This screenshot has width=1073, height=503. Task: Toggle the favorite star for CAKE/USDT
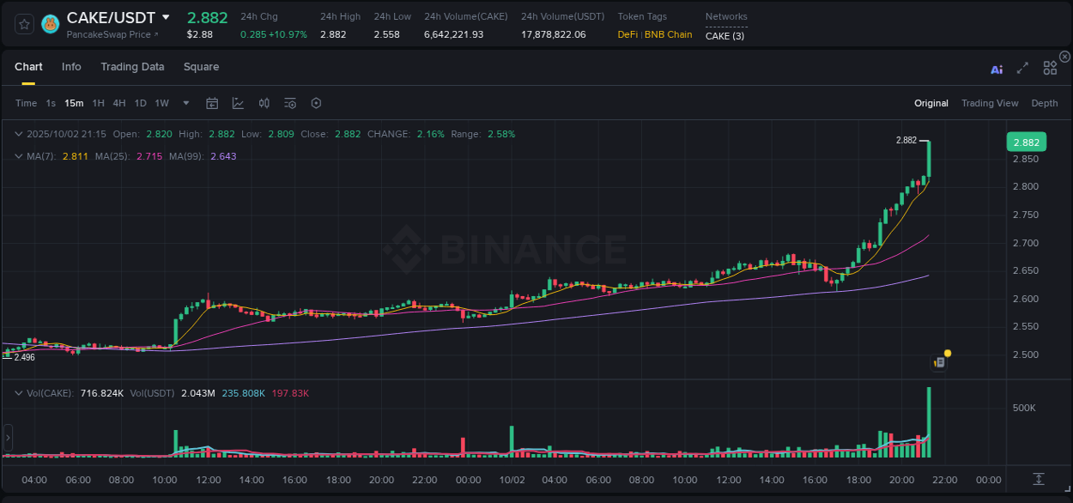tap(24, 24)
